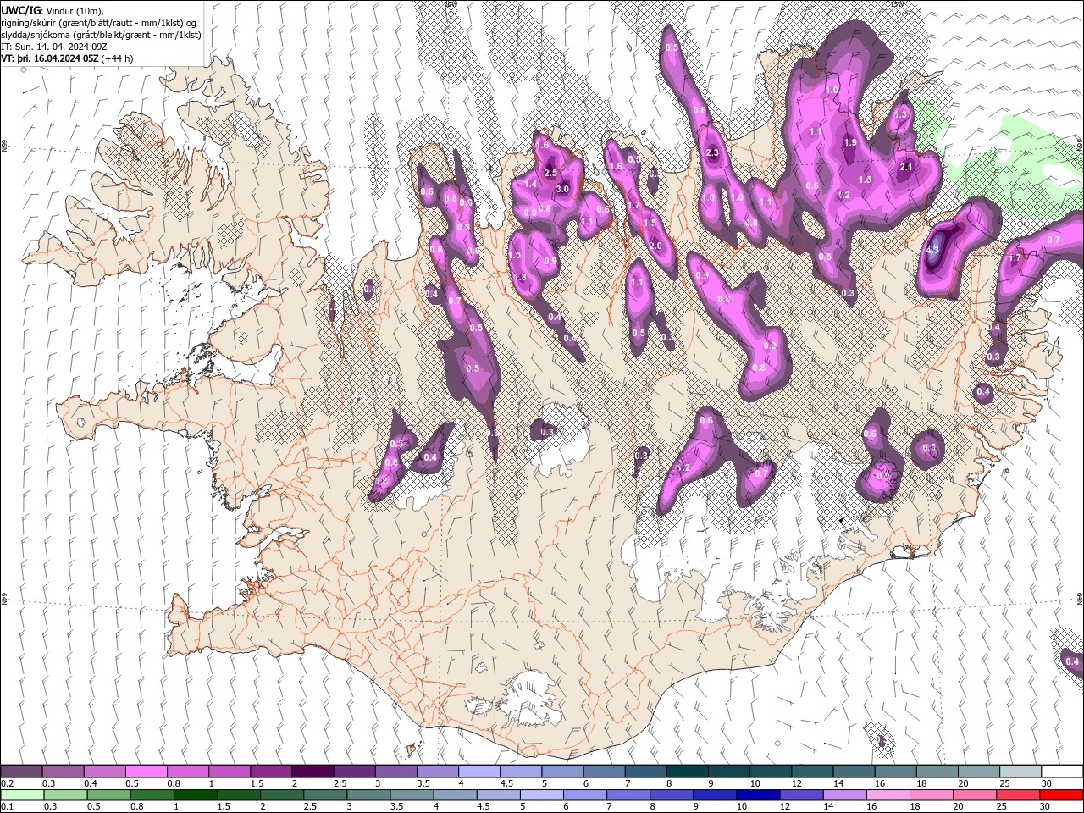Click the 2.3 snowfall value label

712,153
